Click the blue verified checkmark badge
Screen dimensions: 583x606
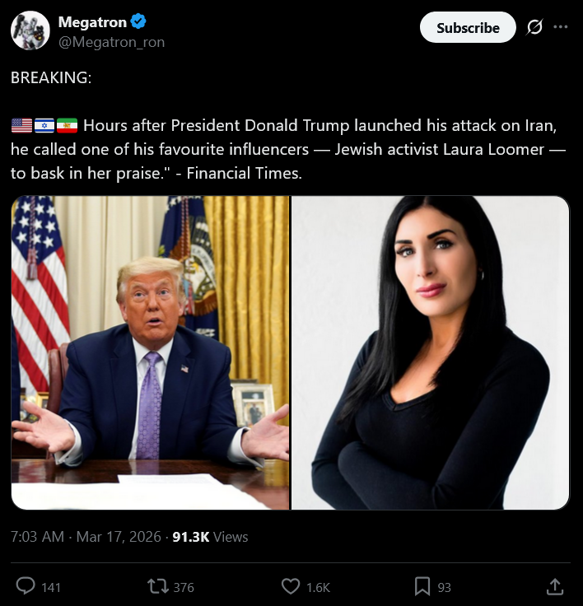click(138, 21)
